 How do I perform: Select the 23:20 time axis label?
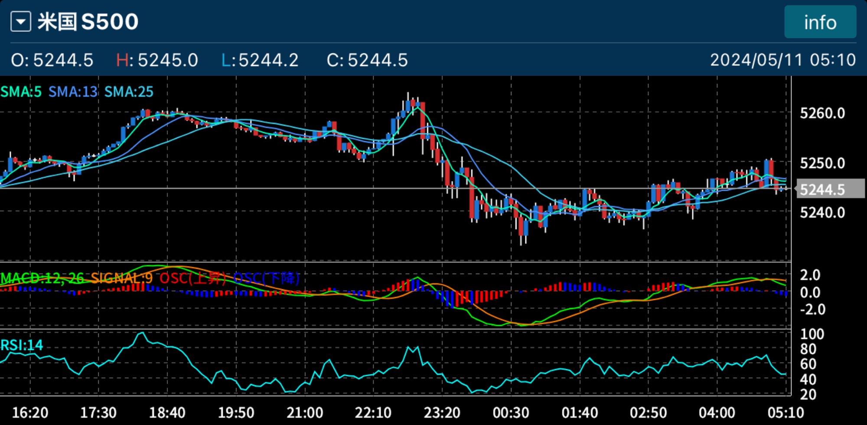442,413
